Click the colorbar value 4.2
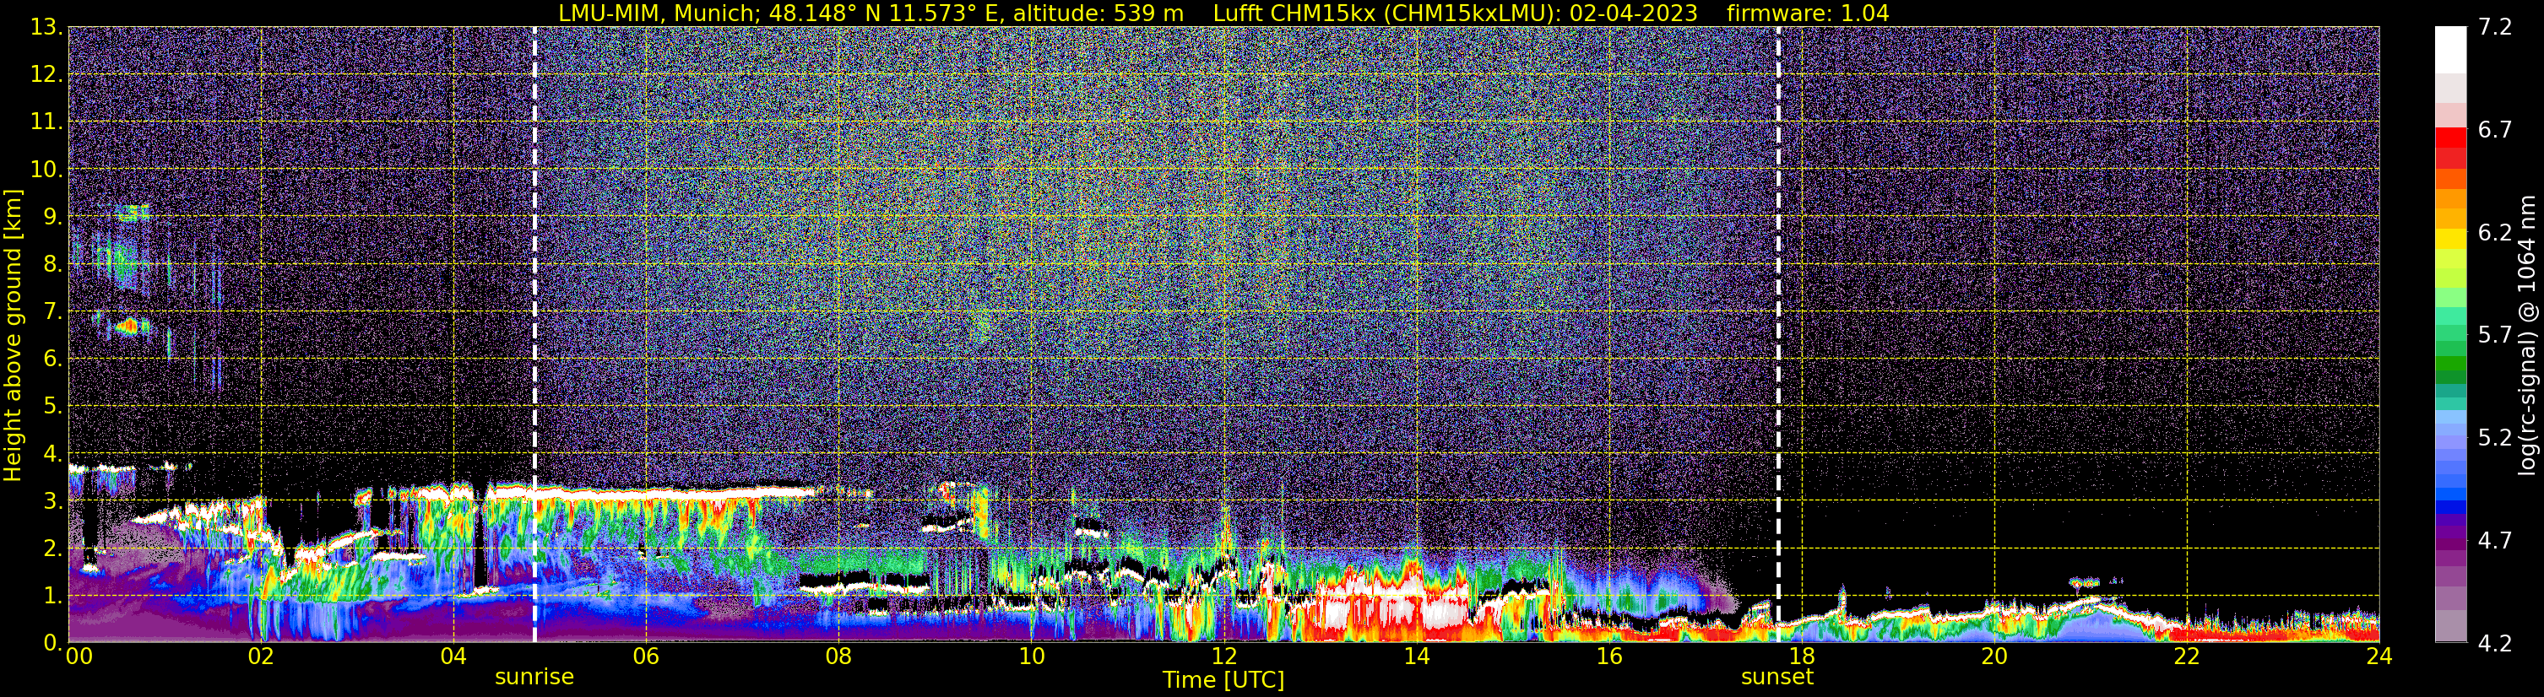The height and width of the screenshot is (697, 2544). (x=2495, y=643)
